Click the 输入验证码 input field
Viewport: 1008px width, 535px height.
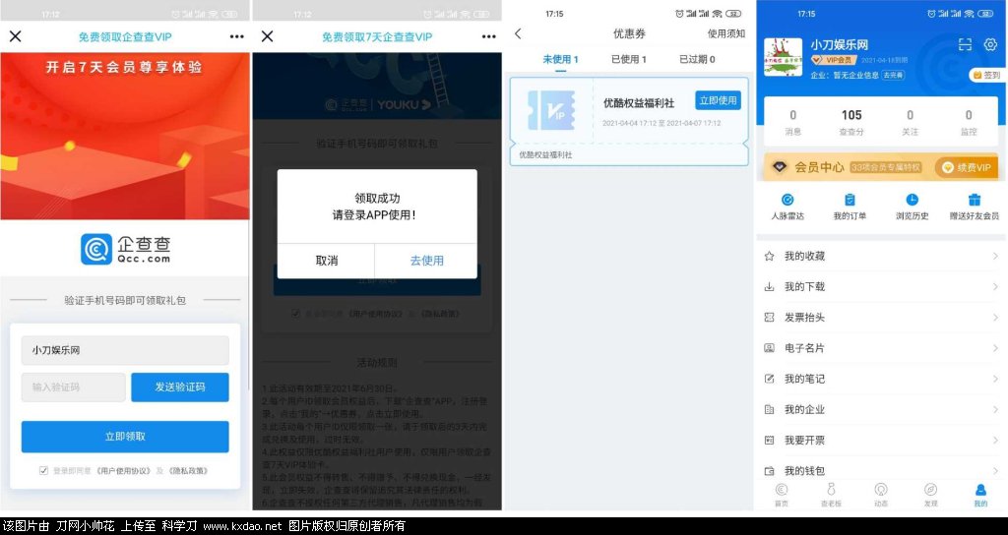click(x=73, y=387)
